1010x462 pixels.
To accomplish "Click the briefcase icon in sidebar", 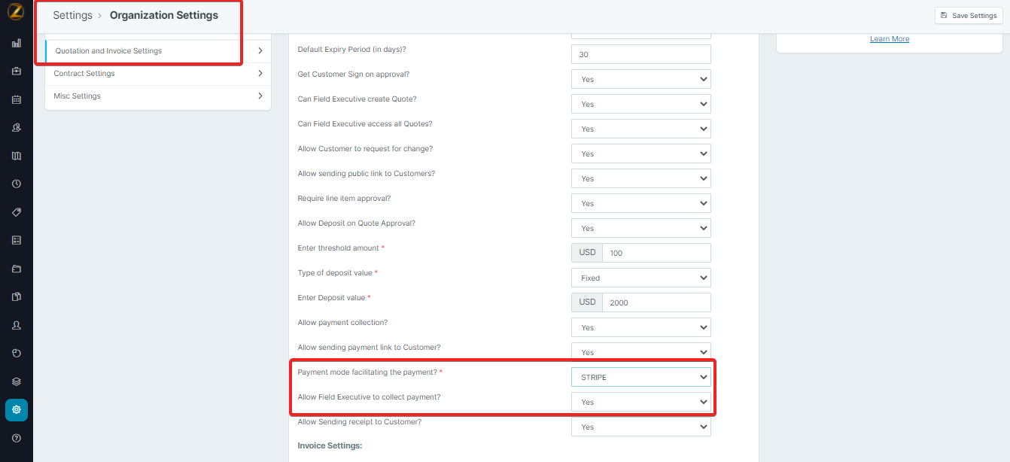I will (x=17, y=71).
